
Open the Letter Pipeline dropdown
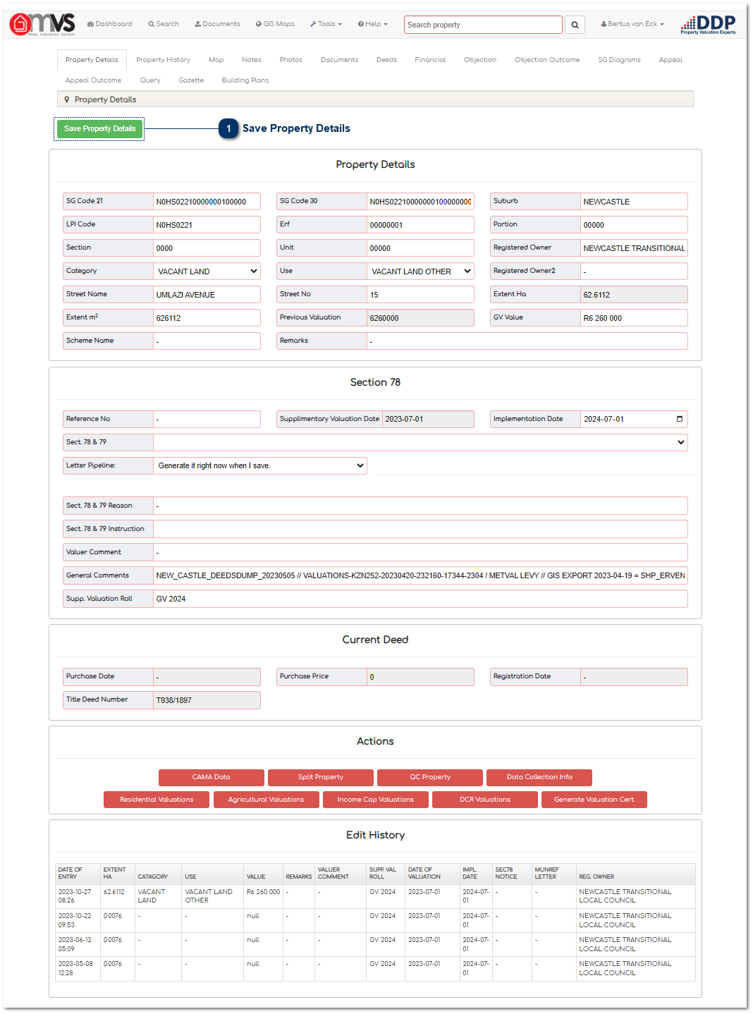pyautogui.click(x=260, y=465)
